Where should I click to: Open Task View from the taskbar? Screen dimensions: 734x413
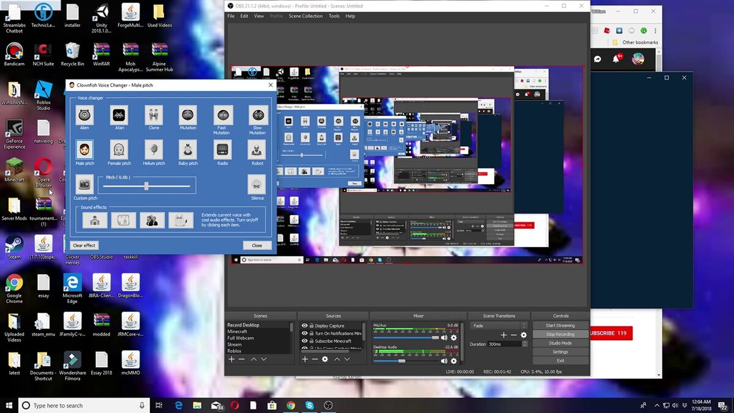tap(159, 405)
